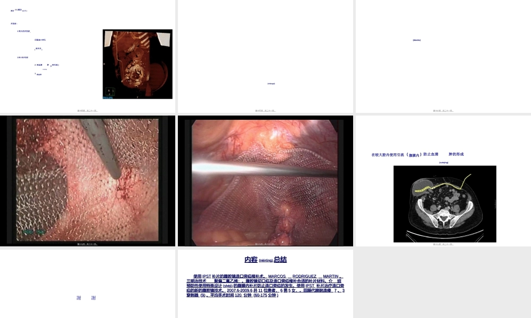Click the MARCOS RODRIGUEZ MARTIN underlined text
The width and height of the screenshot is (531, 318).
(305, 276)
